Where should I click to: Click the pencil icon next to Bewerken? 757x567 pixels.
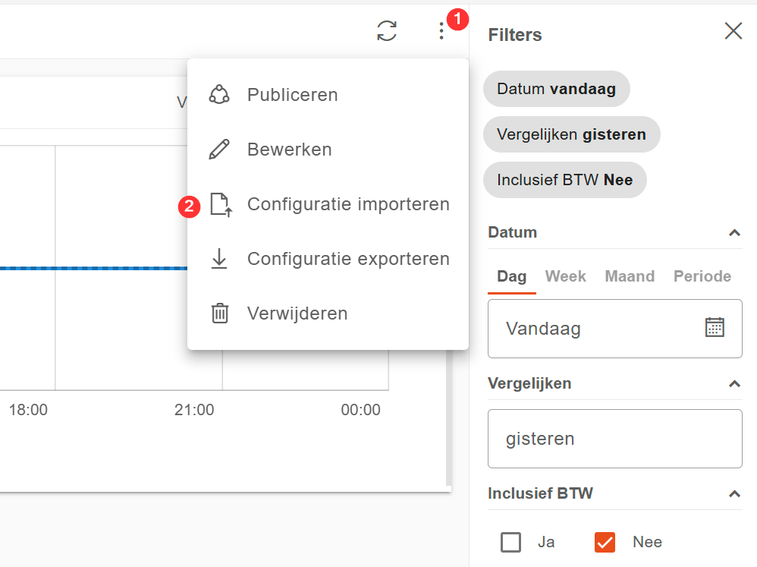tap(219, 150)
